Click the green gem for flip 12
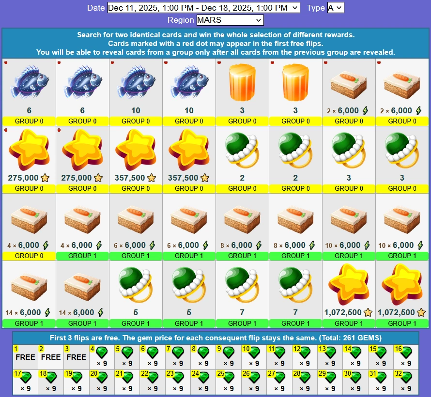The width and height of the screenshot is (431, 397). [x=305, y=352]
